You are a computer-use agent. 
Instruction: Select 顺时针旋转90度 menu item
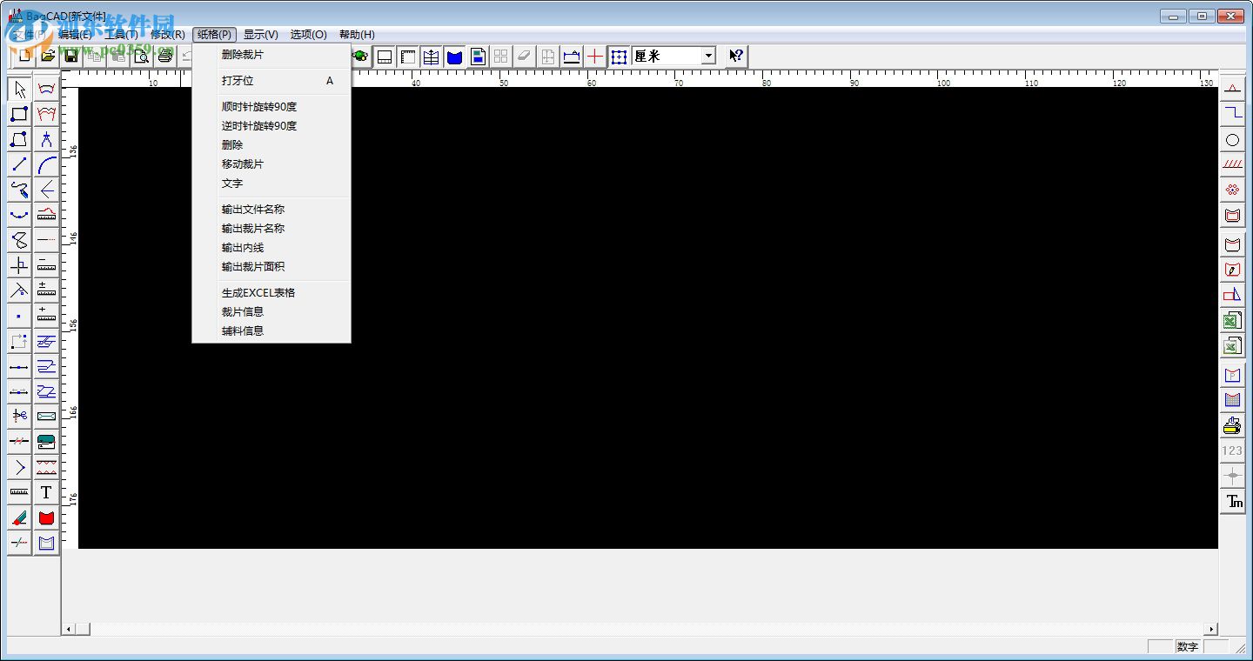coord(271,107)
